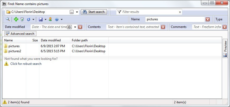Viewport: 230px width, 107px height.
Task: Remove the Contents criterion
Action: tap(163, 27)
